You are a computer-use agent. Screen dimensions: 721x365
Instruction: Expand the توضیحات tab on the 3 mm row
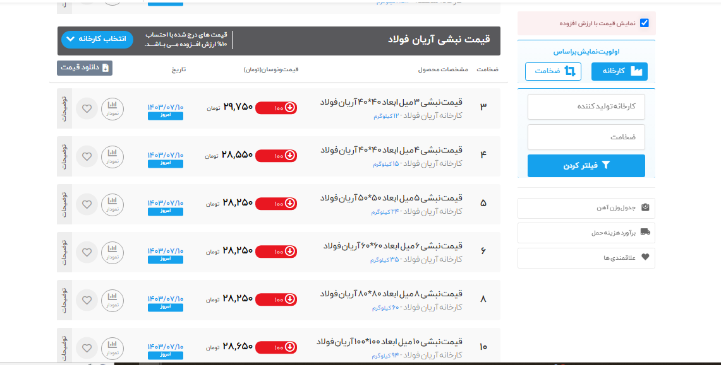pyautogui.click(x=64, y=108)
